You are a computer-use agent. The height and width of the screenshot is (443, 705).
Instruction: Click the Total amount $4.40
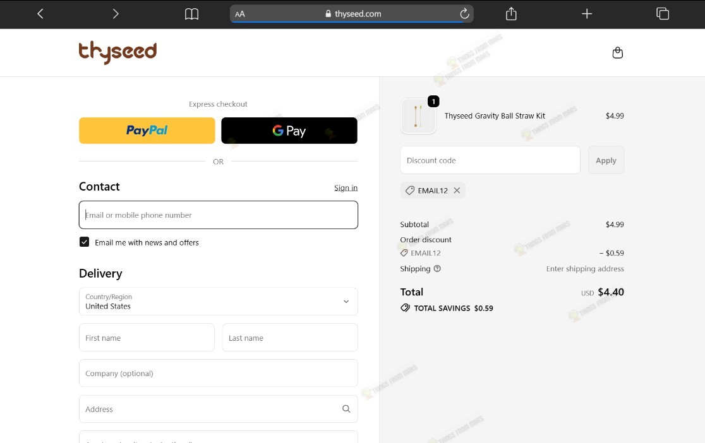tap(611, 292)
